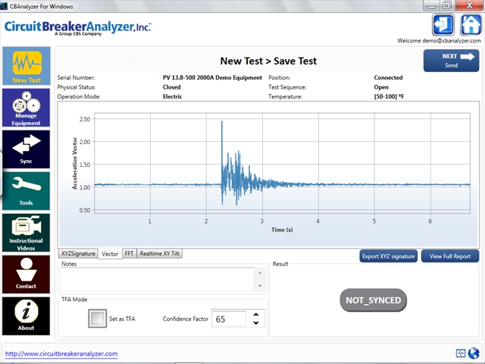Click the waveform icon in status bar
485x364 pixels.
tap(461, 353)
